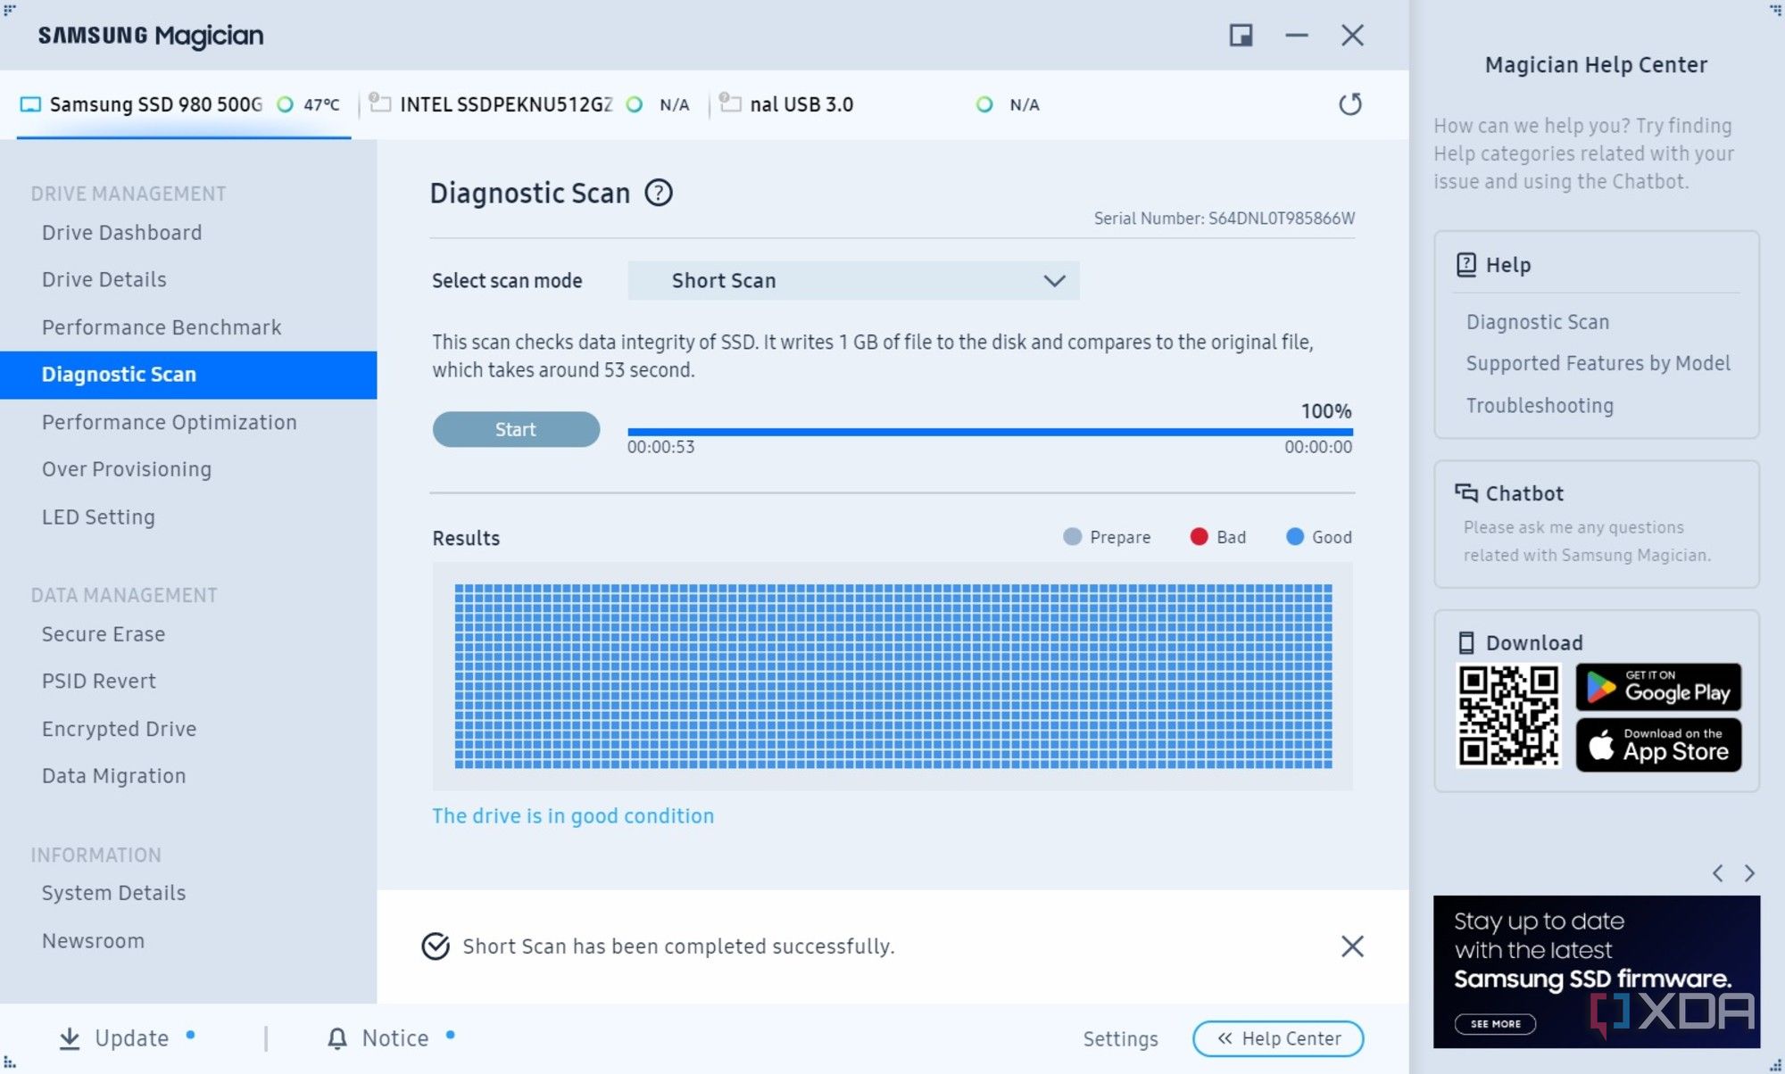Viewport: 1785px width, 1074px height.
Task: Switch to the INTEL SSDPEKNU512GZ drive tab
Action: coord(533,104)
